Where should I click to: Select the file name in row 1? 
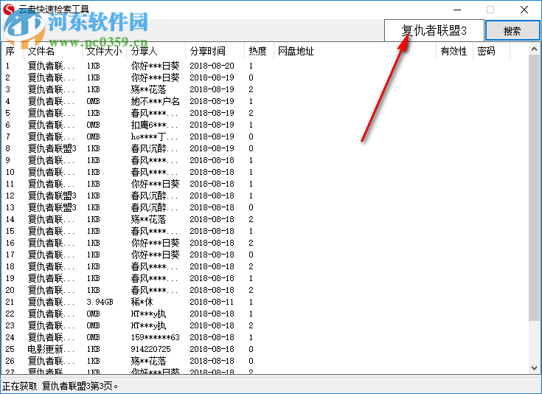pyautogui.click(x=51, y=66)
